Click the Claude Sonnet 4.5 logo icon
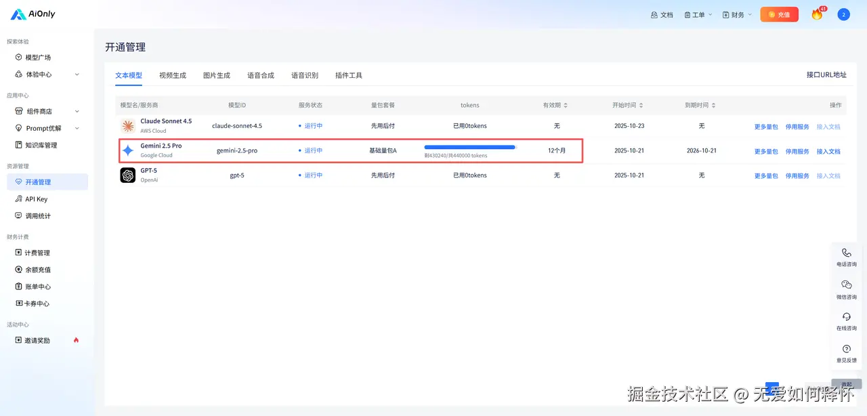Screen dimensions: 867x416 click(x=128, y=126)
